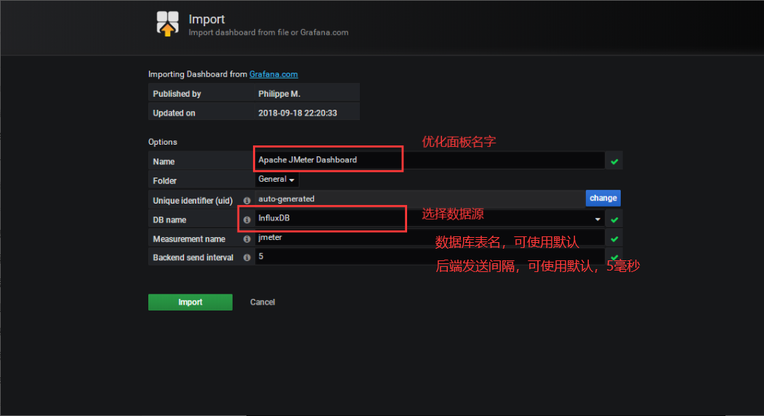Click the green check beside Measurement name
Image resolution: width=764 pixels, height=416 pixels.
[614, 239]
